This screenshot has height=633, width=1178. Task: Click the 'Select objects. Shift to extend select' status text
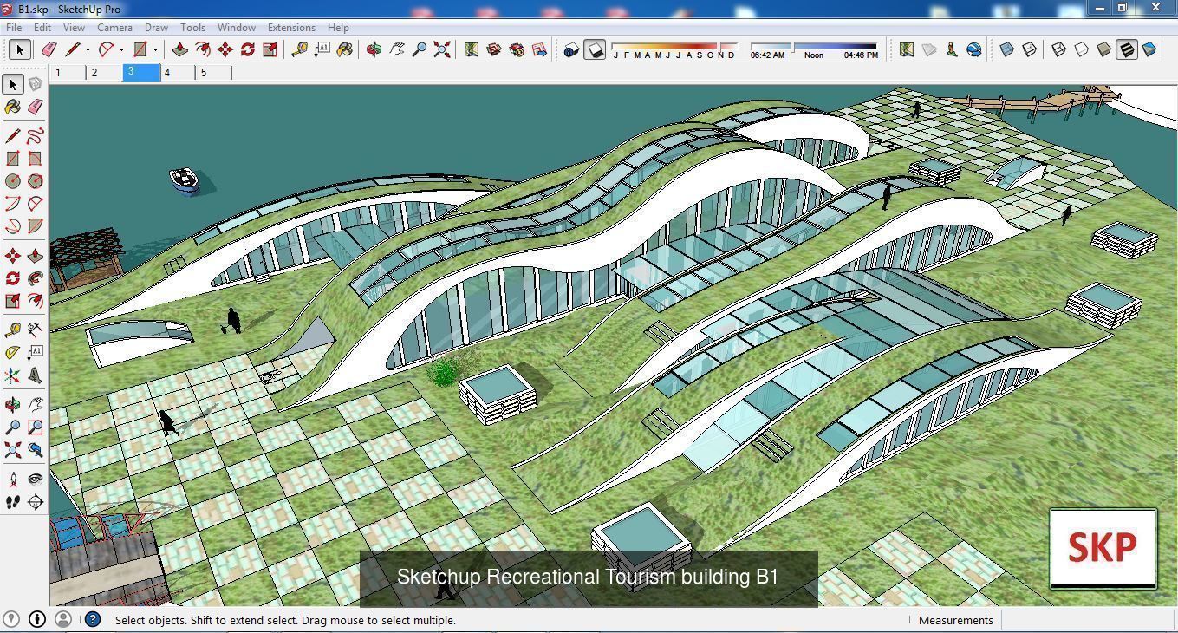[x=285, y=620]
